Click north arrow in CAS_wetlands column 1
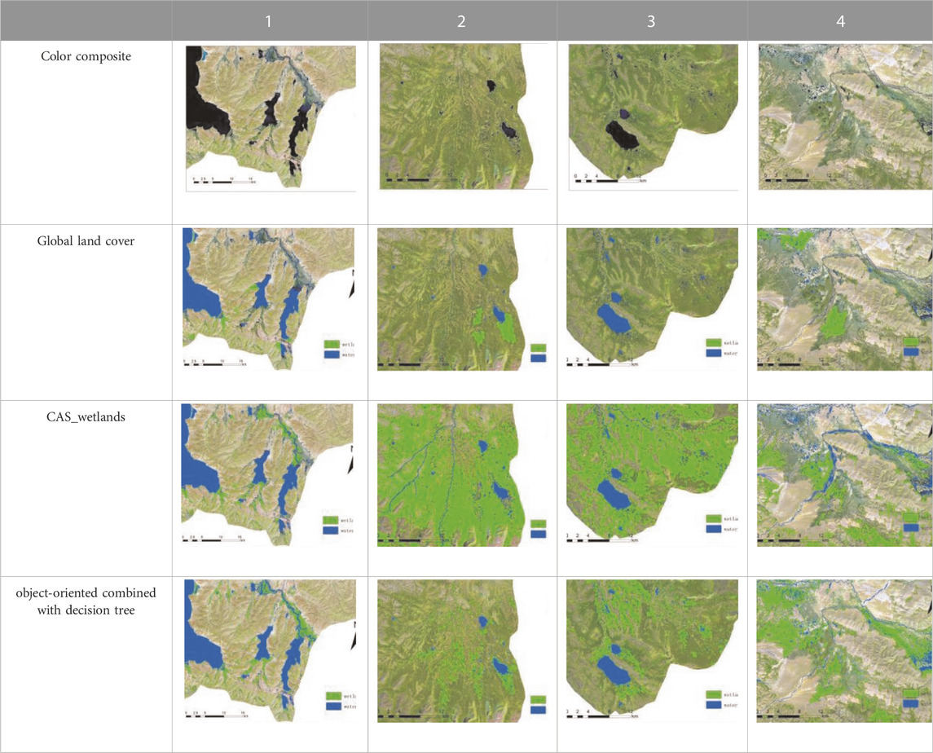Viewport: 933px width, 753px height. (351, 460)
